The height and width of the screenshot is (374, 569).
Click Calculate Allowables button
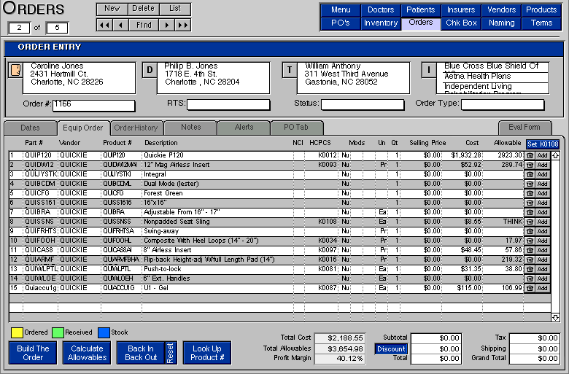coord(87,353)
